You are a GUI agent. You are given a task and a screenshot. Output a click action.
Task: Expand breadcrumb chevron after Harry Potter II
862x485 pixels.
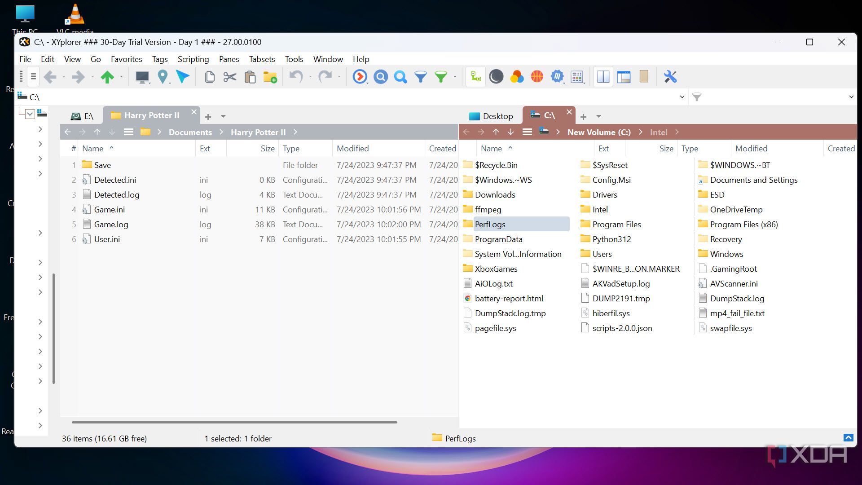pyautogui.click(x=295, y=132)
